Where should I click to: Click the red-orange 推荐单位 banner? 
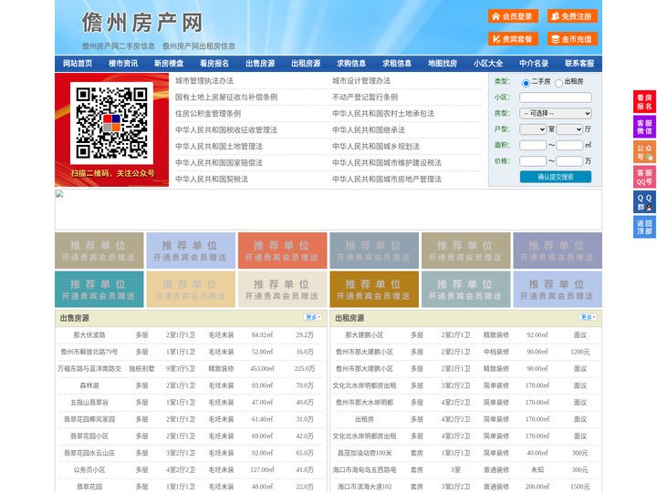(x=282, y=251)
